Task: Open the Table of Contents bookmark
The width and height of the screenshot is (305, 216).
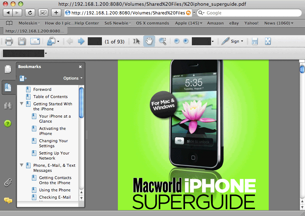Action: 50,97
